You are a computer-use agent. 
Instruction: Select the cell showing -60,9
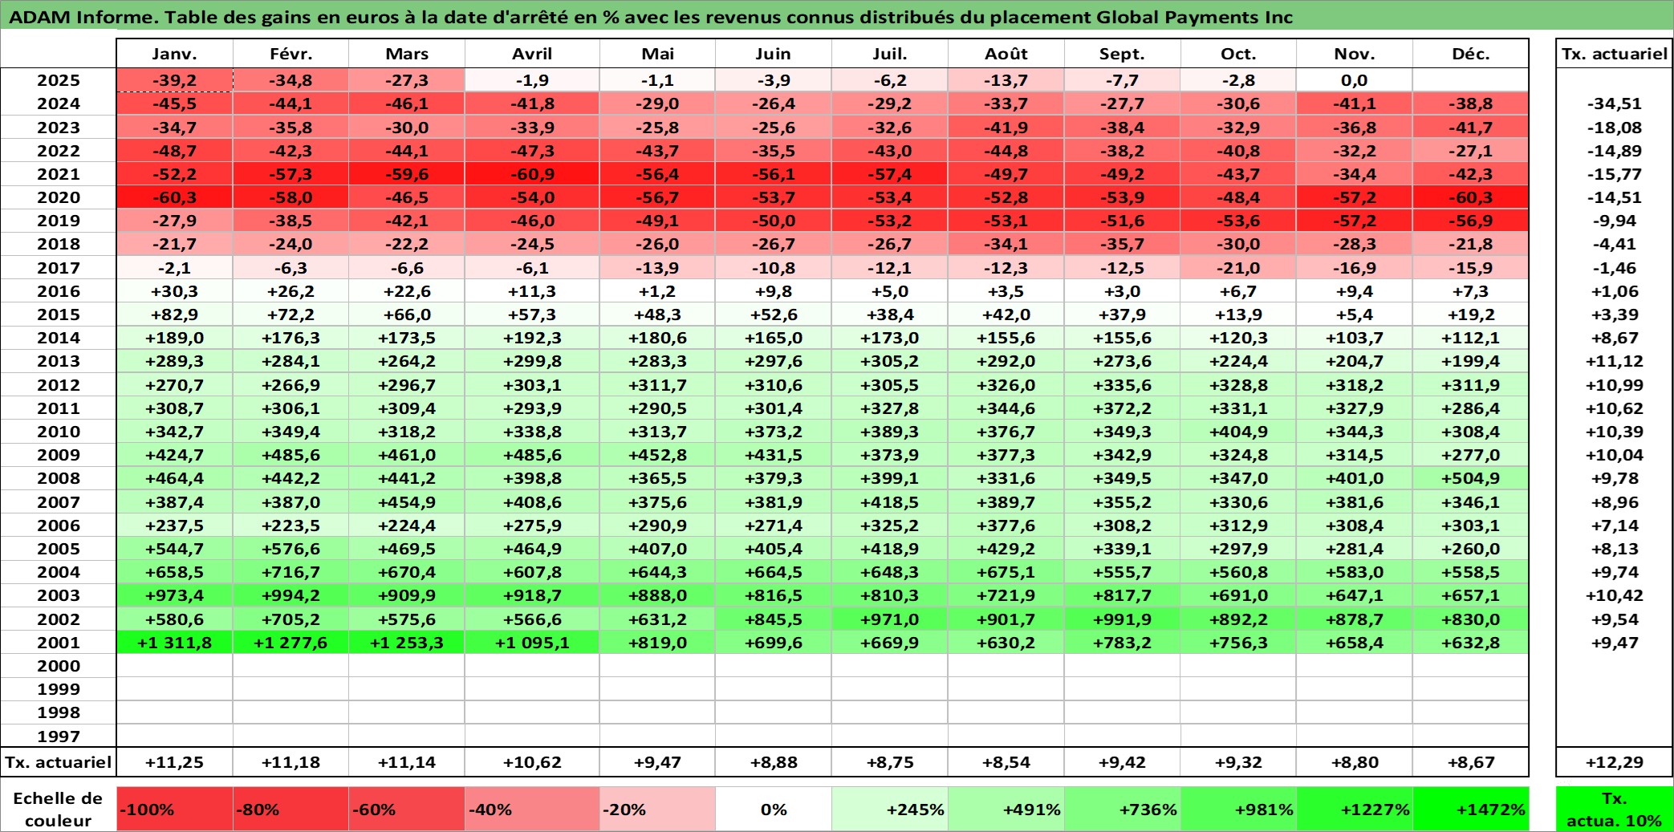(x=532, y=174)
